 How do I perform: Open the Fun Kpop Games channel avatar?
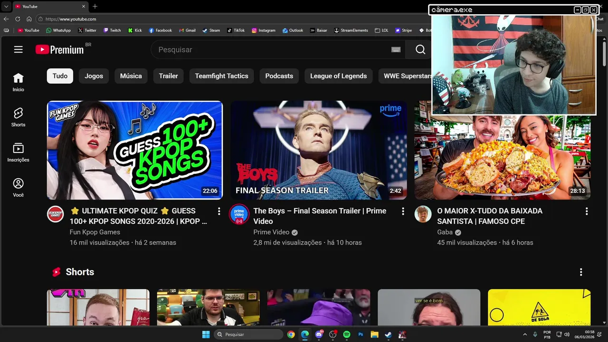56,214
